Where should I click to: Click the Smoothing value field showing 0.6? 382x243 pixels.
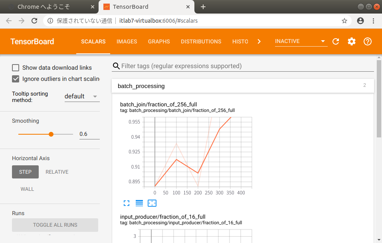coord(89,134)
